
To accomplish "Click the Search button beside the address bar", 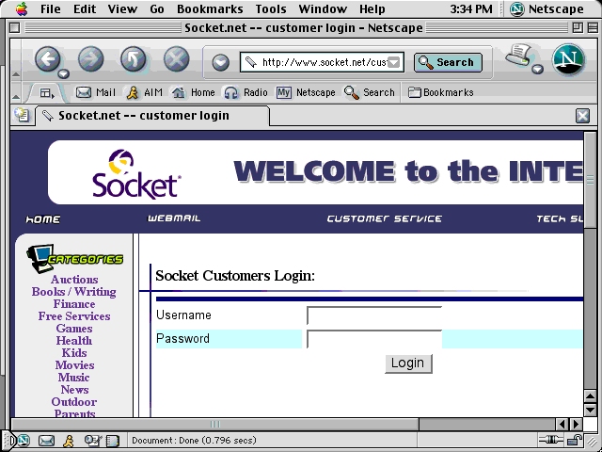I will (x=448, y=62).
